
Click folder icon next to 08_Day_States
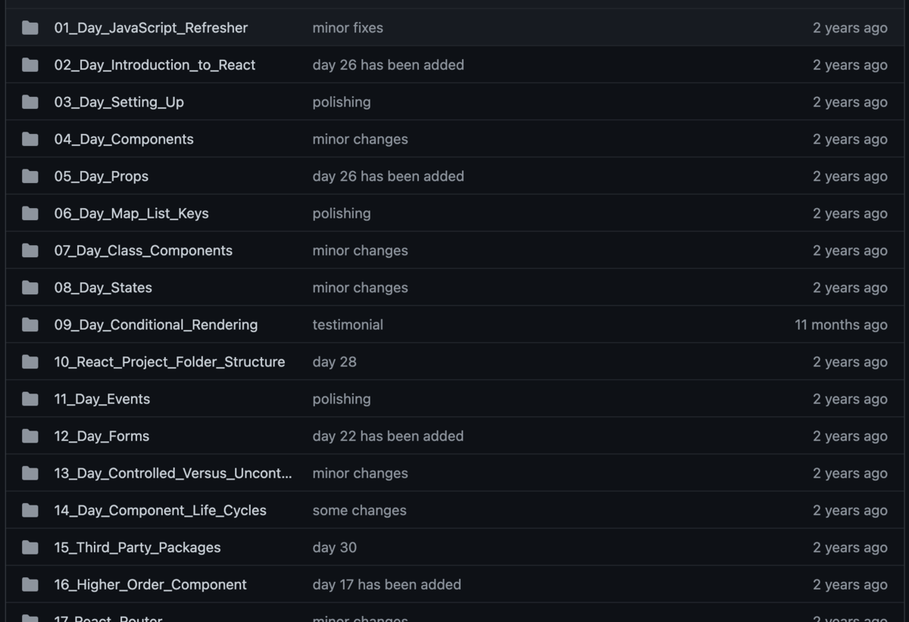tap(30, 288)
